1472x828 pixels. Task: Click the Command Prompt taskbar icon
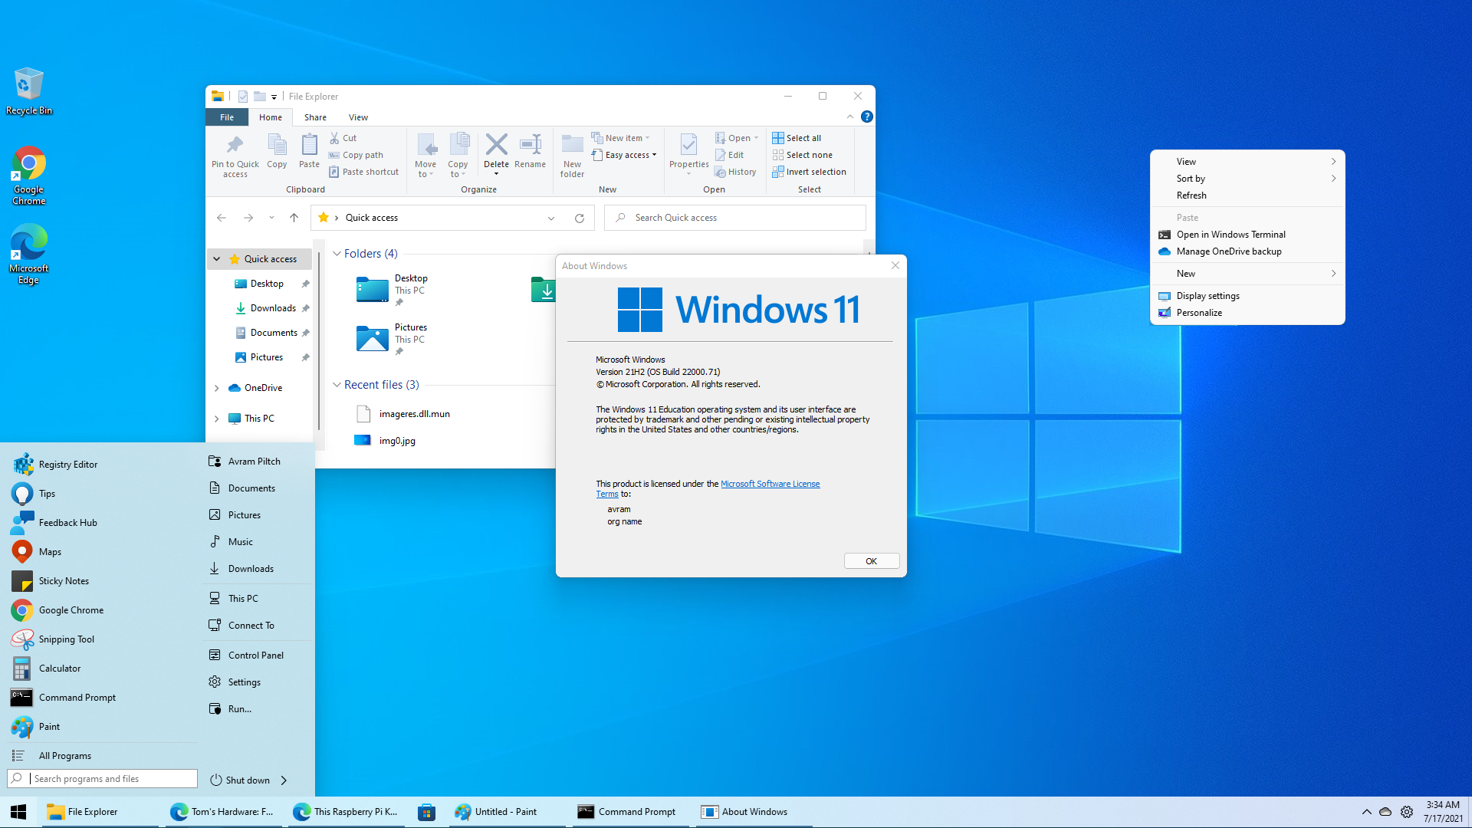coord(627,811)
